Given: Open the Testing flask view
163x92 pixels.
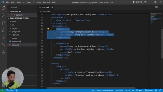Looking at the screenshot, I should click(x=3, y=52).
